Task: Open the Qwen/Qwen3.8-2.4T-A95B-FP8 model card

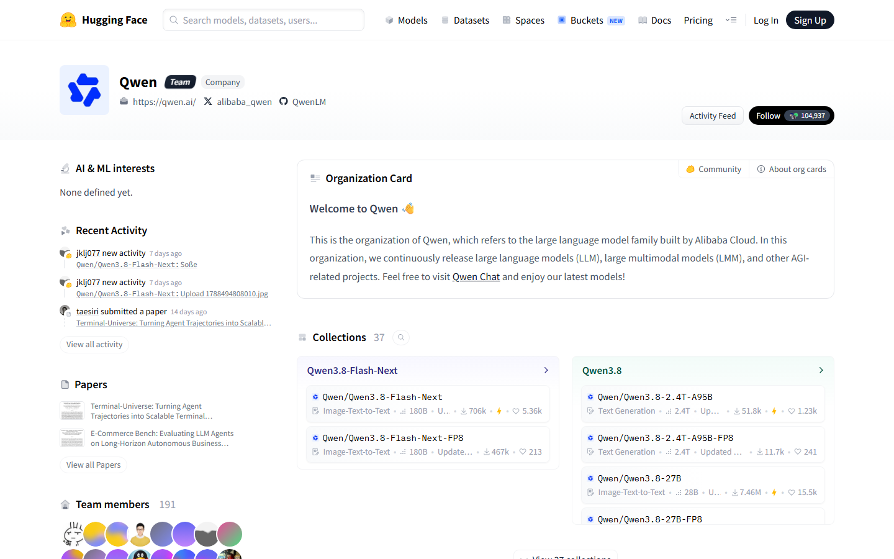Action: pos(703,445)
